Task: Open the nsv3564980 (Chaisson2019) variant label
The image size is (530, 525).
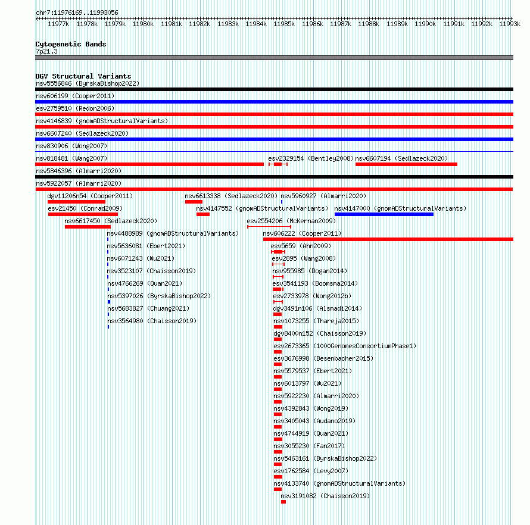Action: (x=152, y=321)
